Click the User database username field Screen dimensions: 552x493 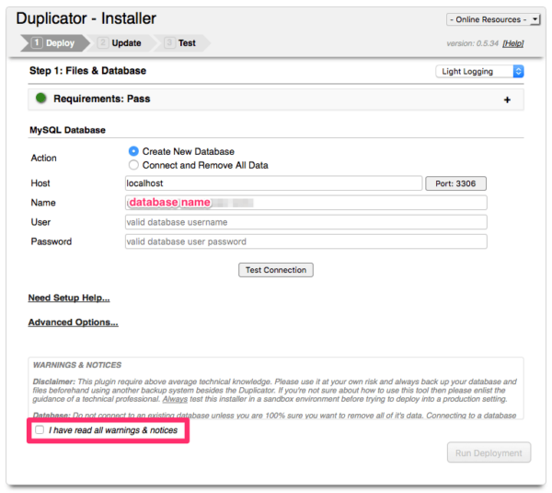[x=305, y=222]
